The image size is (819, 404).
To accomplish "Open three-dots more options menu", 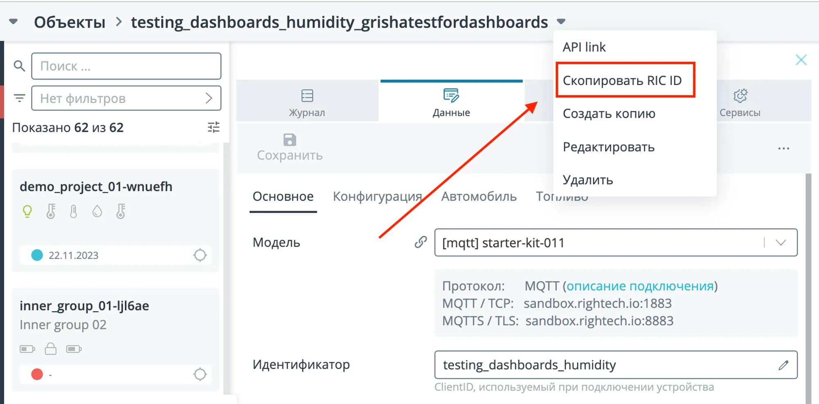I will [783, 148].
